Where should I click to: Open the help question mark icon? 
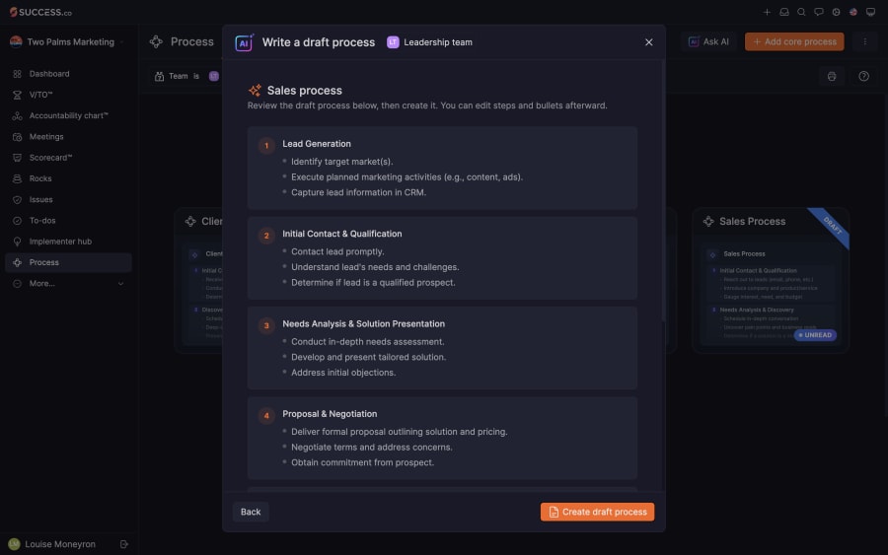click(863, 76)
